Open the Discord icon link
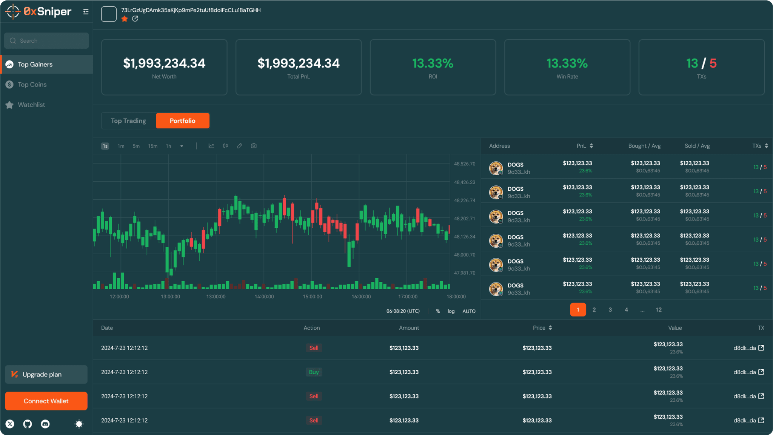Viewport: 773px width, 435px height. point(45,424)
